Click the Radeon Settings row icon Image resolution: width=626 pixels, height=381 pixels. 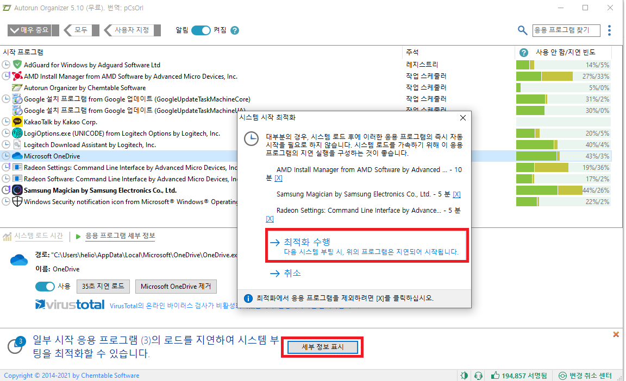coord(17,167)
